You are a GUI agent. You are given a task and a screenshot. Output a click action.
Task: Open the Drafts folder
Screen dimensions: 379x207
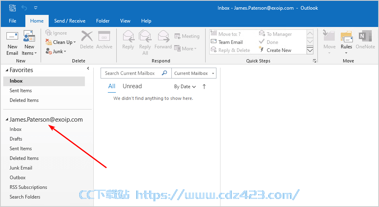pos(16,139)
